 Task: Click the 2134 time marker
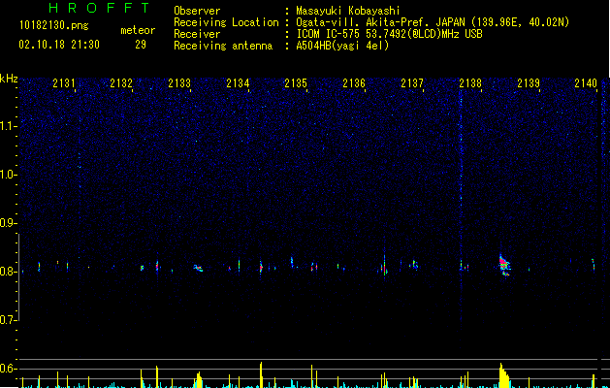[x=238, y=83]
